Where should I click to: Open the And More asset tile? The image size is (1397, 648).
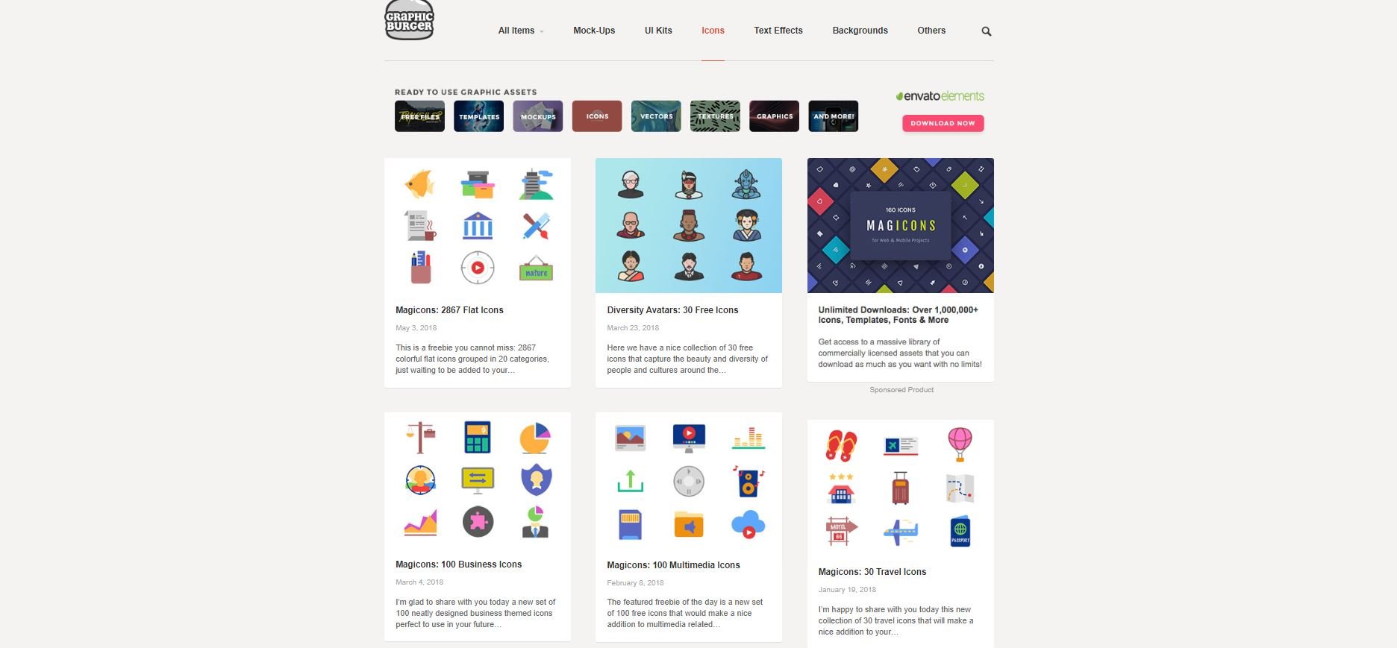click(x=834, y=116)
